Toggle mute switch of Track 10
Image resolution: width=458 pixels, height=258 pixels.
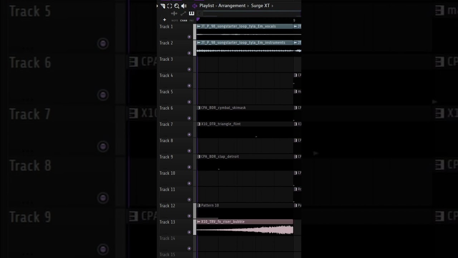[189, 183]
